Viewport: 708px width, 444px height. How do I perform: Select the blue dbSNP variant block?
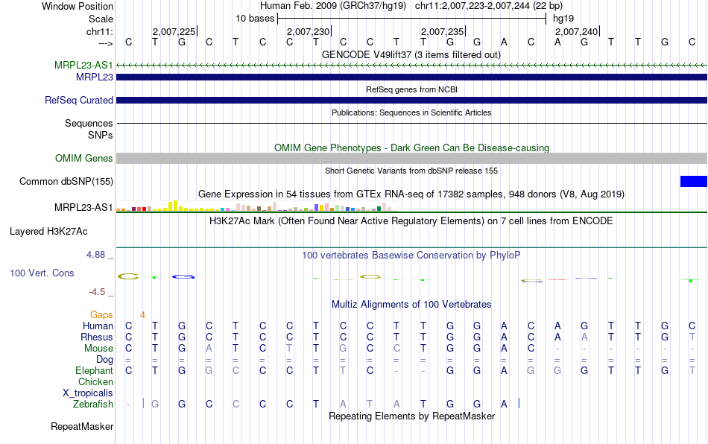click(x=694, y=181)
